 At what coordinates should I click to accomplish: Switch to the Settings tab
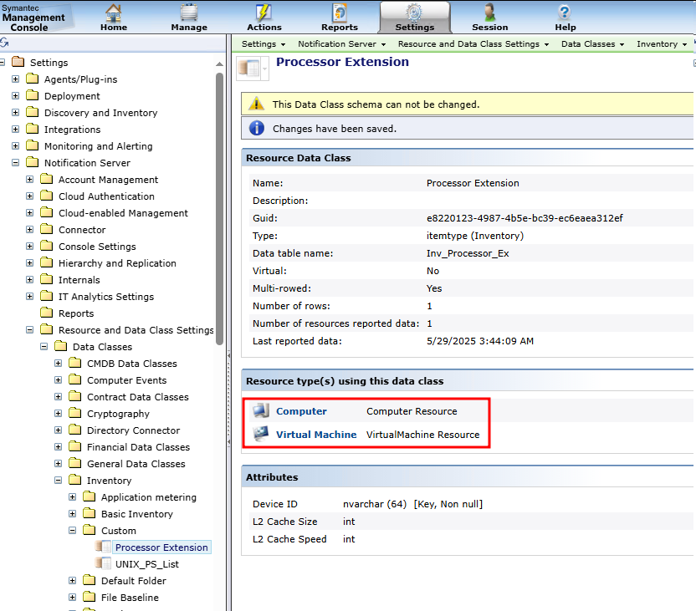point(414,18)
